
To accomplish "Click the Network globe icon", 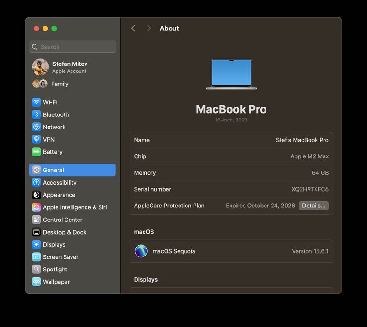I will [36, 127].
